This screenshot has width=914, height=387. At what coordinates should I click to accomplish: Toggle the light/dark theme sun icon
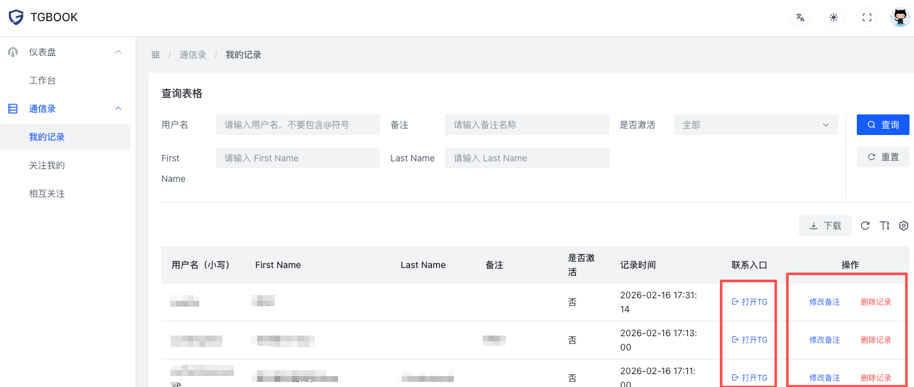click(834, 17)
